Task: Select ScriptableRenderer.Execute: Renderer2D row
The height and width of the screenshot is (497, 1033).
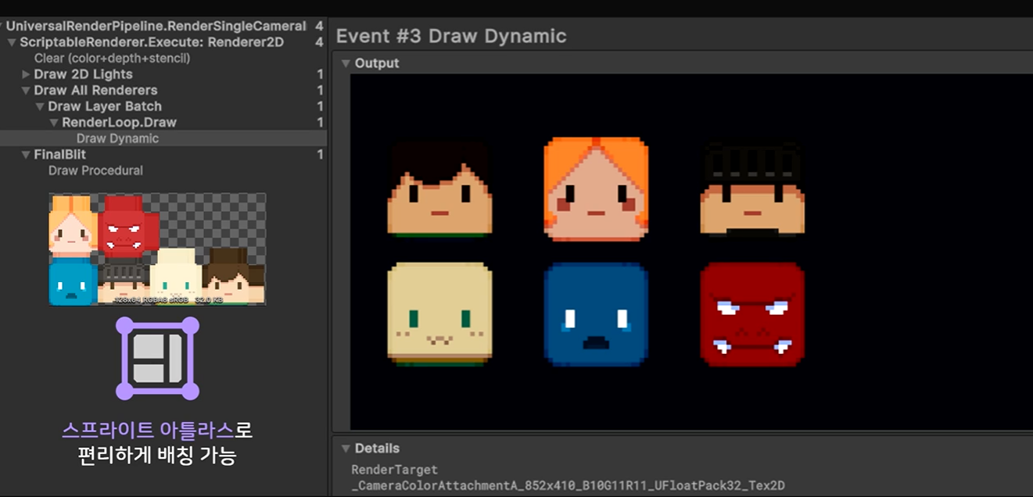Action: click(x=163, y=42)
